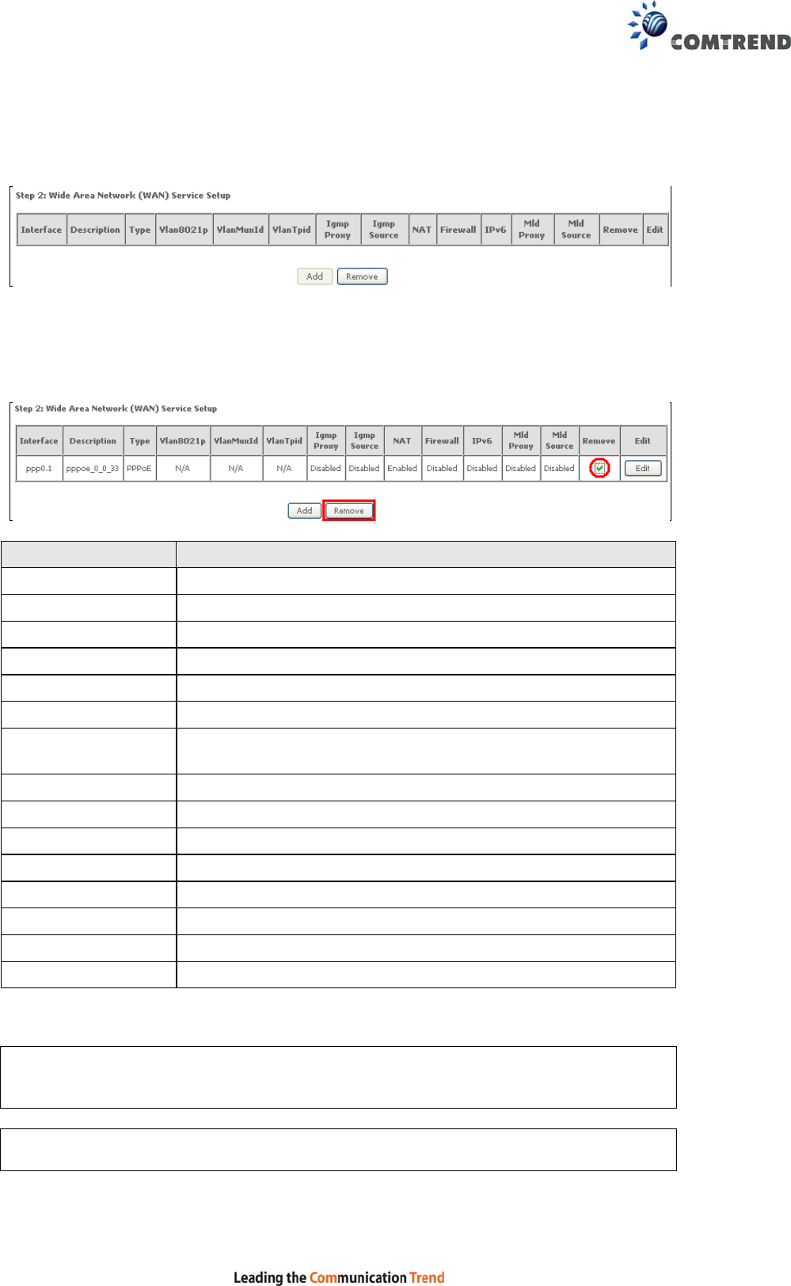Click Add button under the empty WAN table

pos(314,276)
